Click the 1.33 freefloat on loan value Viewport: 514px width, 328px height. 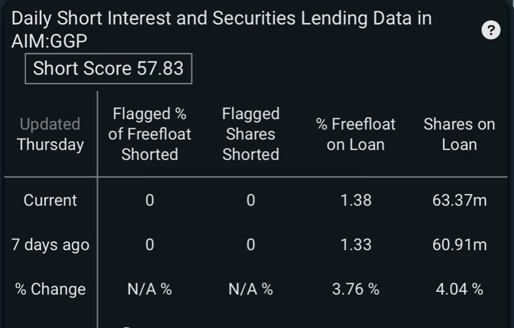coord(356,245)
